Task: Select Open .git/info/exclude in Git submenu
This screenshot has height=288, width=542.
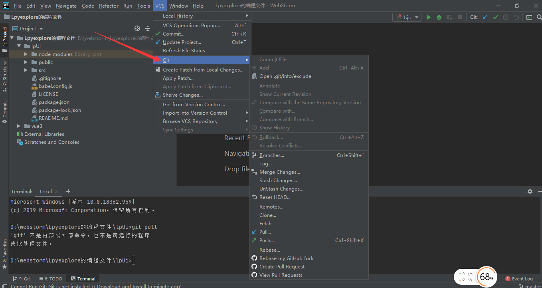Action: (309, 76)
